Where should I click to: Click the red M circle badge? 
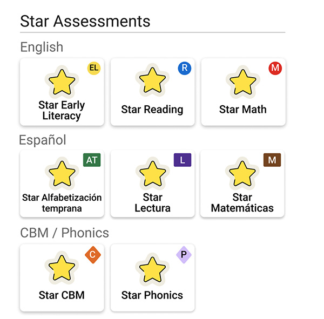[275, 68]
